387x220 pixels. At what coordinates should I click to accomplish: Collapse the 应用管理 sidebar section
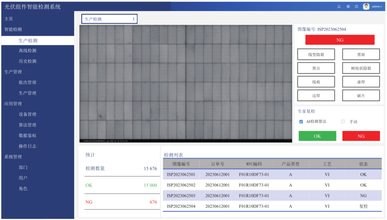[13, 104]
